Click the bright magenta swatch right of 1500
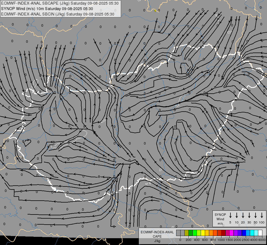The width and height of the screenshot is (267, 245). 232,233
